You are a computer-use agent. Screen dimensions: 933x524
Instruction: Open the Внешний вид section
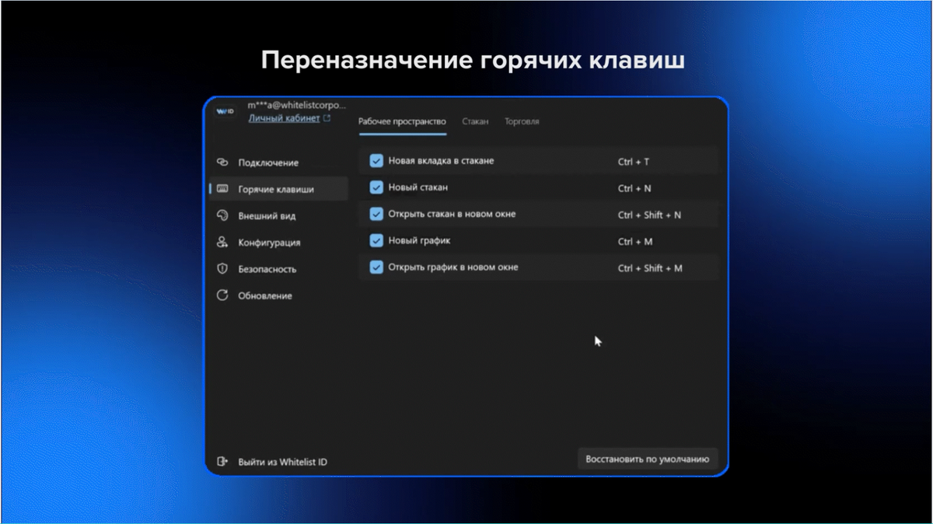pos(278,216)
